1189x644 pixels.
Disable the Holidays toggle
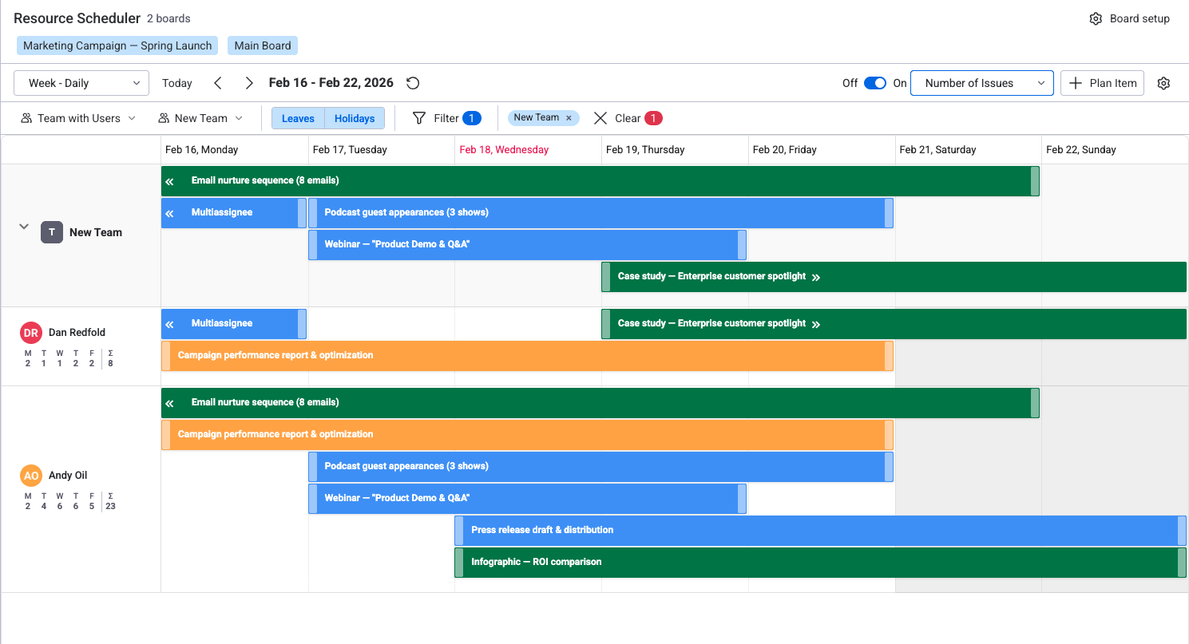[x=354, y=117]
